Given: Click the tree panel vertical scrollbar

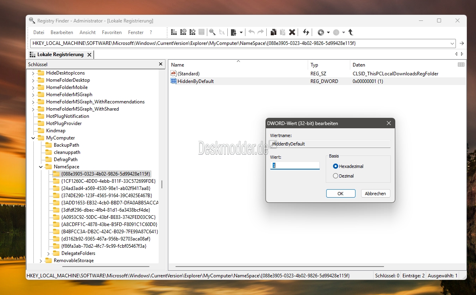Looking at the screenshot, I should (162, 184).
